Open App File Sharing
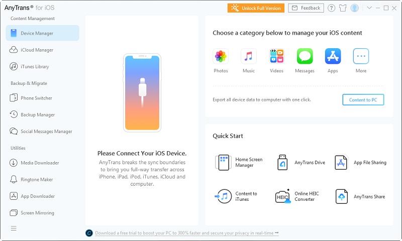Image resolution: width=402 pixels, height=241 pixels. pyautogui.click(x=360, y=162)
